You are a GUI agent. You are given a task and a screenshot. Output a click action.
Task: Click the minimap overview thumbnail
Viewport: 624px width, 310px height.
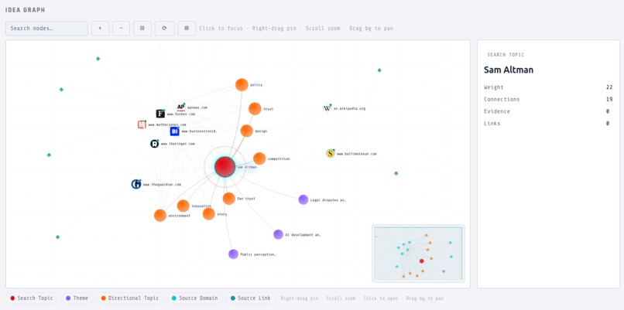coord(418,254)
